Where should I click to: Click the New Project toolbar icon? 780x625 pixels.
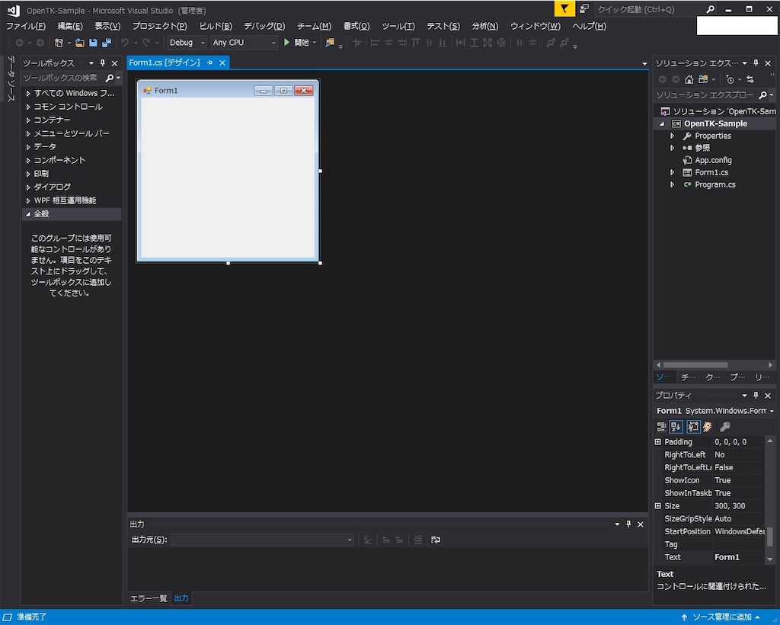(x=59, y=43)
